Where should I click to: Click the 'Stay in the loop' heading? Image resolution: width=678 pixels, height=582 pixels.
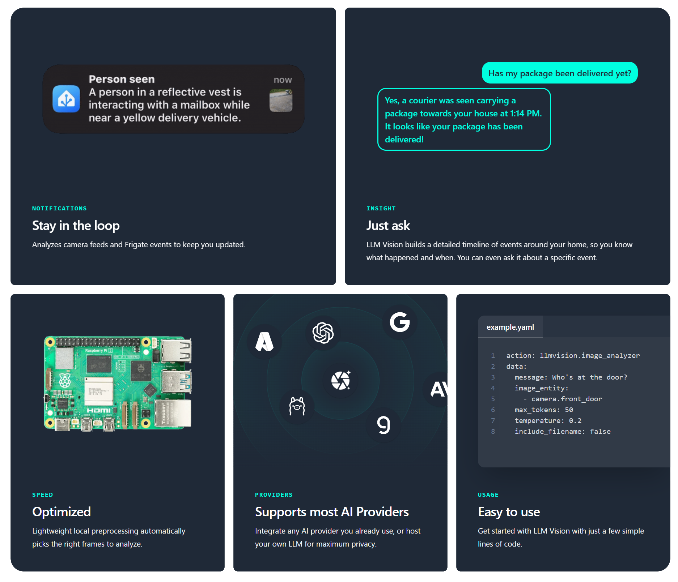[x=76, y=226]
